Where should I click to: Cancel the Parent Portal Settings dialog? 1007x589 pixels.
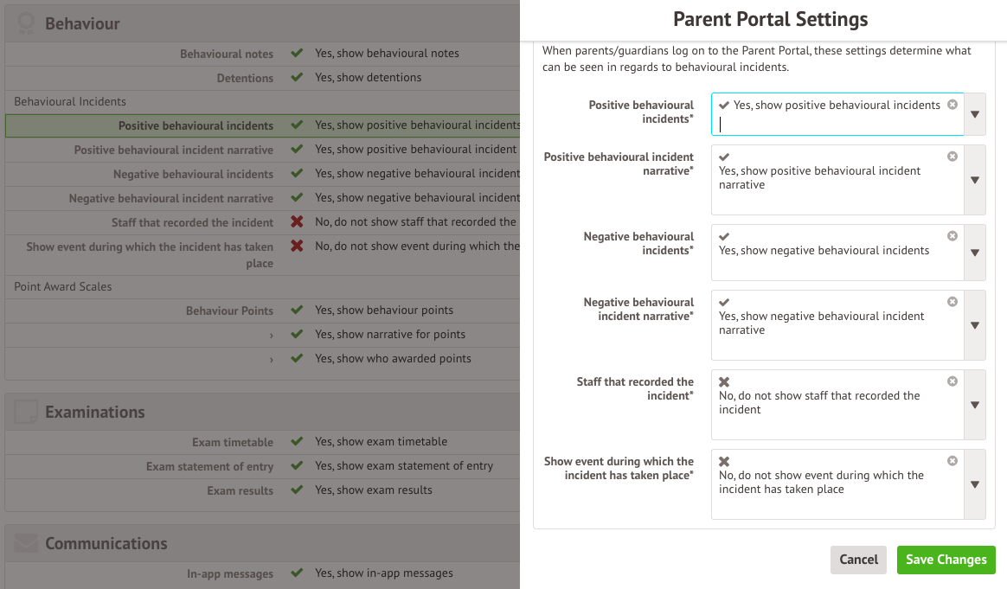pyautogui.click(x=858, y=560)
